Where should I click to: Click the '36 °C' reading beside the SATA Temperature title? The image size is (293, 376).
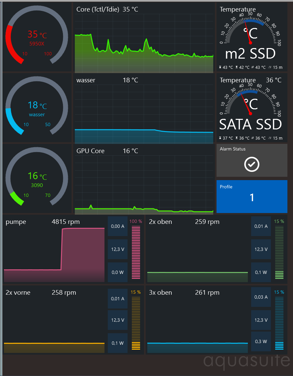click(x=274, y=80)
